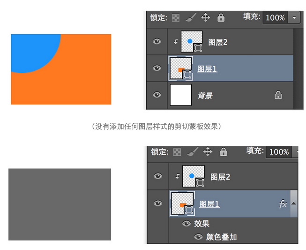Screen dimensions: 306x250
Task: Select the 背景 layer name
Action: click(x=205, y=96)
